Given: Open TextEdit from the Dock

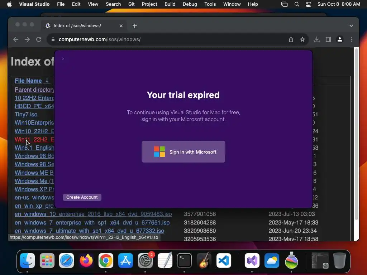Looking at the screenshot, I should point(165,260).
